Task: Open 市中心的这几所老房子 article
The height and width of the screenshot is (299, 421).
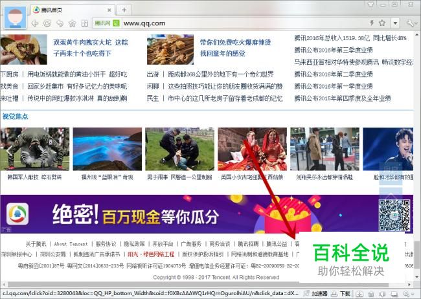Action: [225, 98]
